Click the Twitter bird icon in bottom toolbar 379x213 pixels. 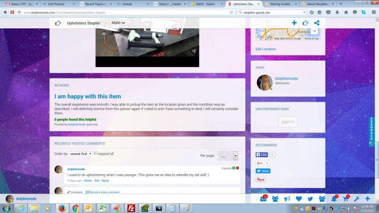tap(310, 199)
